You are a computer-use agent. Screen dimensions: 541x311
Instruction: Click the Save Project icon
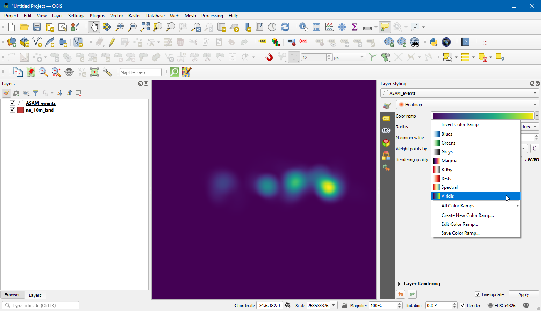(x=37, y=27)
